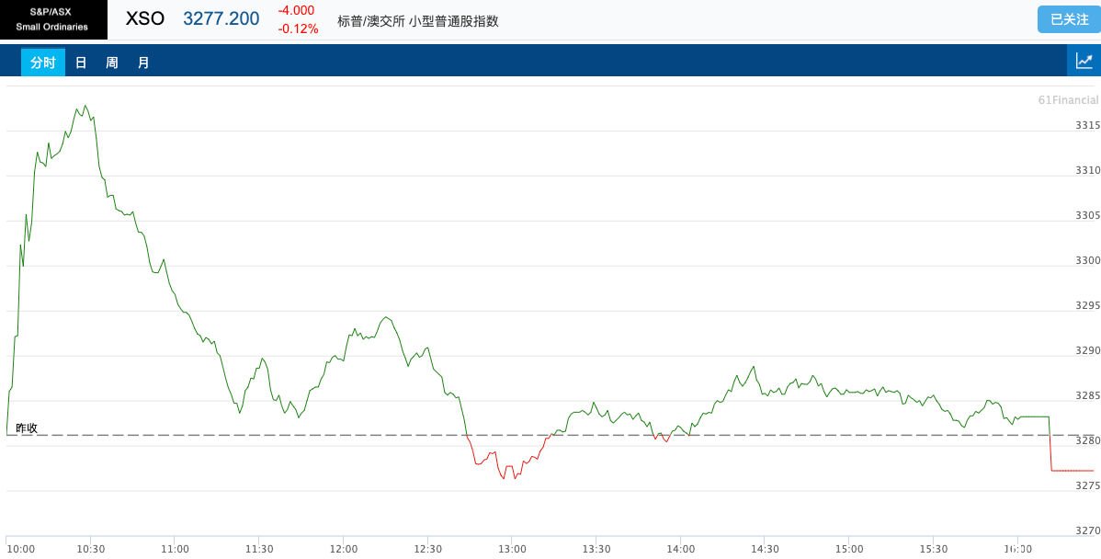Click the 14:30 time axis label
The image size is (1101, 559).
pos(765,549)
